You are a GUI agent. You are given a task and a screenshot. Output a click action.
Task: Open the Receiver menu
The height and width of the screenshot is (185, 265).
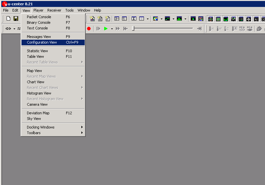(x=54, y=10)
